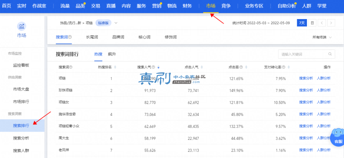Click the market chart icon in sidebar

coord(22,26)
